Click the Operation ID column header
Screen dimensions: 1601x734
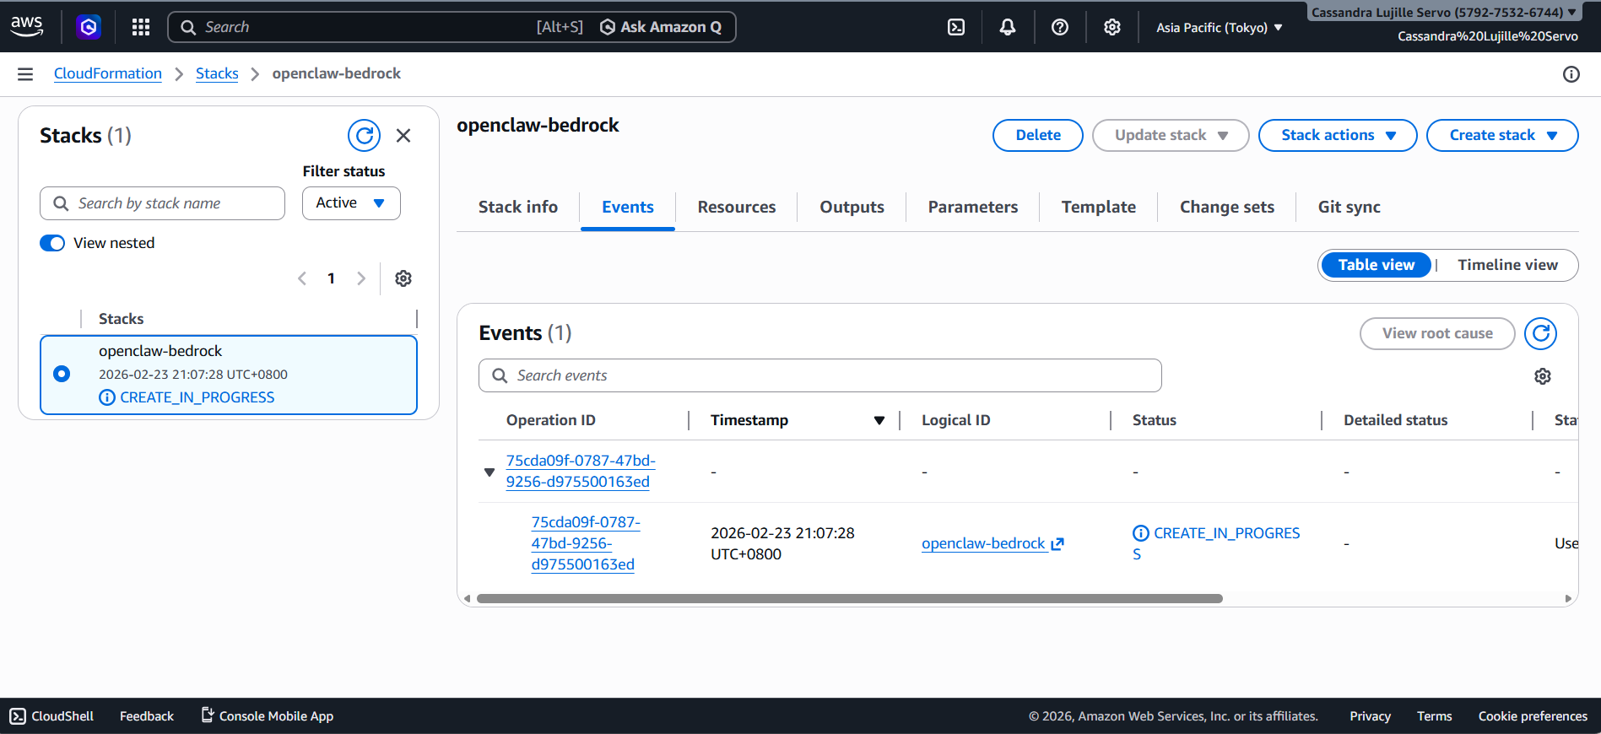click(x=551, y=420)
